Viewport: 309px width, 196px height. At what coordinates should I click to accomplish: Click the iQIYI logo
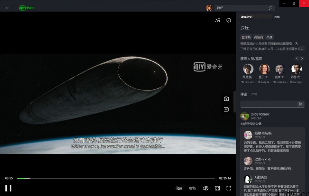pyautogui.click(x=27, y=8)
